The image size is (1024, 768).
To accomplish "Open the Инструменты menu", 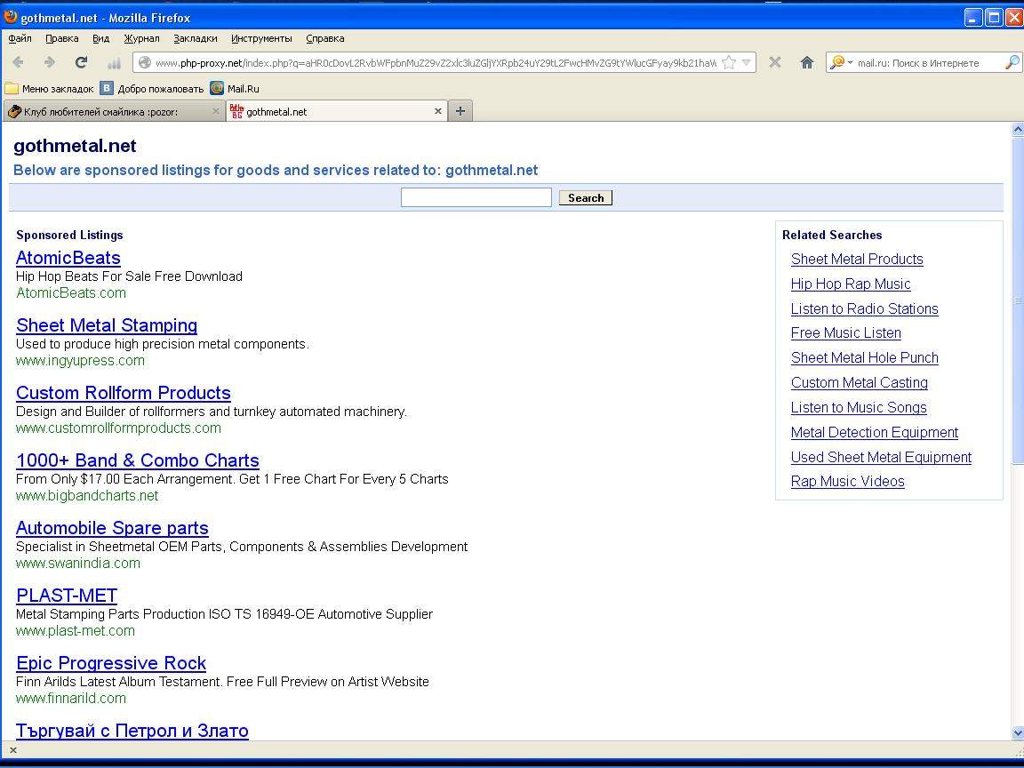I will pyautogui.click(x=261, y=38).
